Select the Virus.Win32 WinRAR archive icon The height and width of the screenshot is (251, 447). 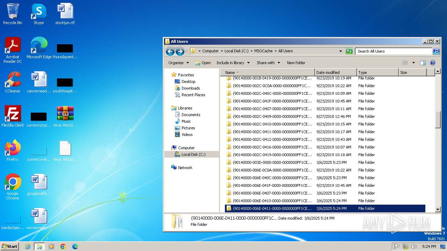(65, 116)
